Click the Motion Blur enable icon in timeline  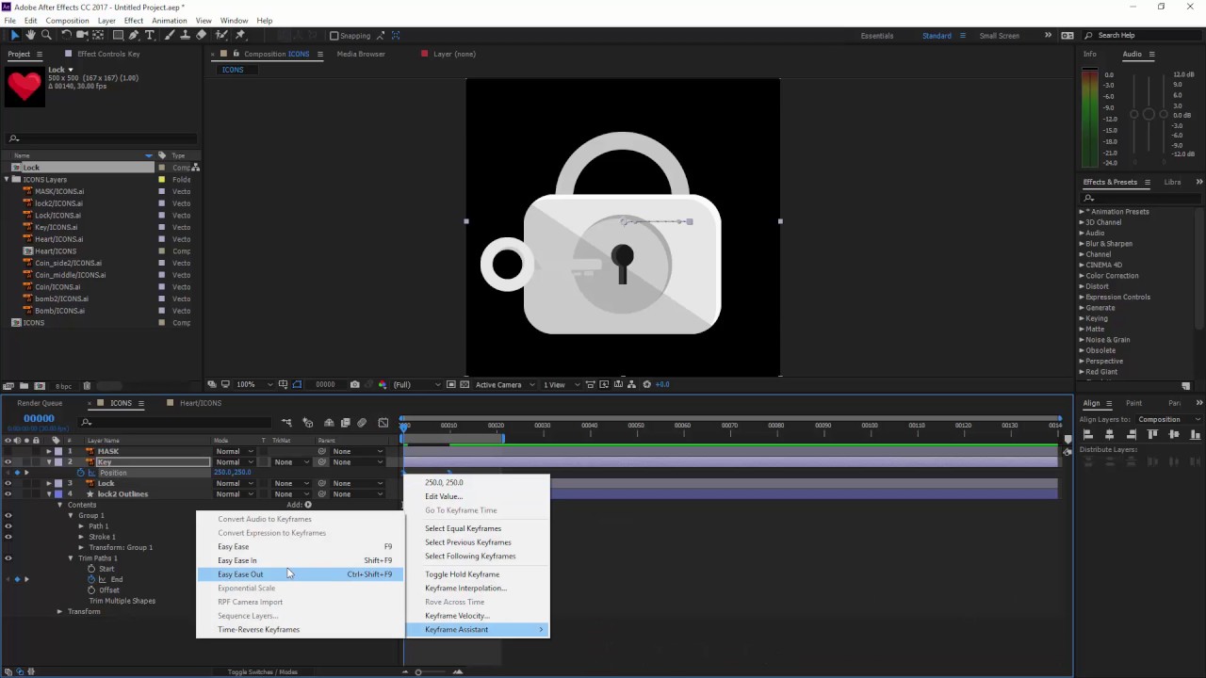pyautogui.click(x=362, y=423)
